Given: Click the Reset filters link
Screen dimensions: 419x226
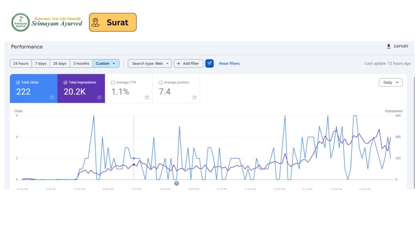Looking at the screenshot, I should tap(229, 63).
